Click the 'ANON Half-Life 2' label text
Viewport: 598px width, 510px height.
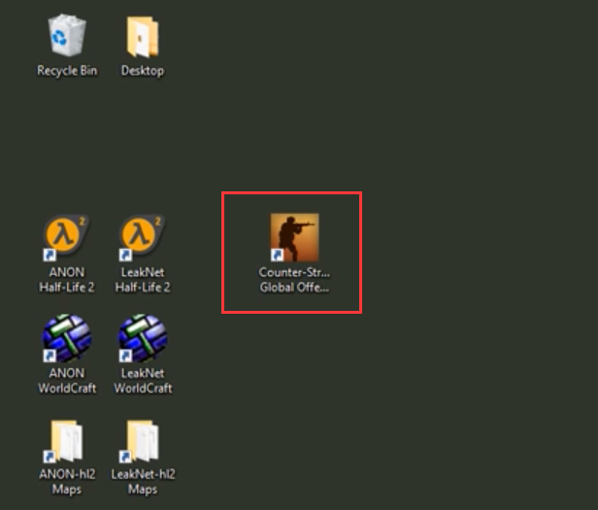coord(67,280)
